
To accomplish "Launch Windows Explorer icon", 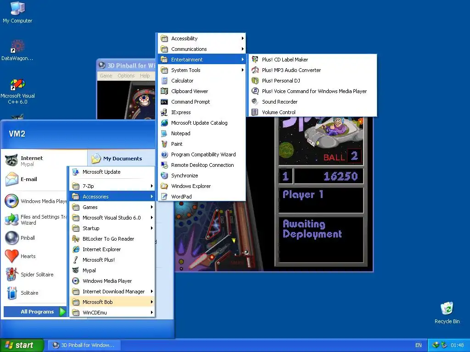I will [164, 186].
